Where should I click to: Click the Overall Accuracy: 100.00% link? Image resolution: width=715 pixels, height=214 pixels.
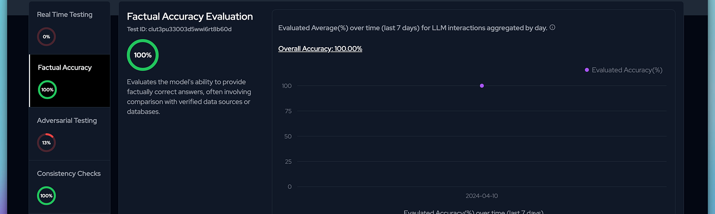[320, 49]
